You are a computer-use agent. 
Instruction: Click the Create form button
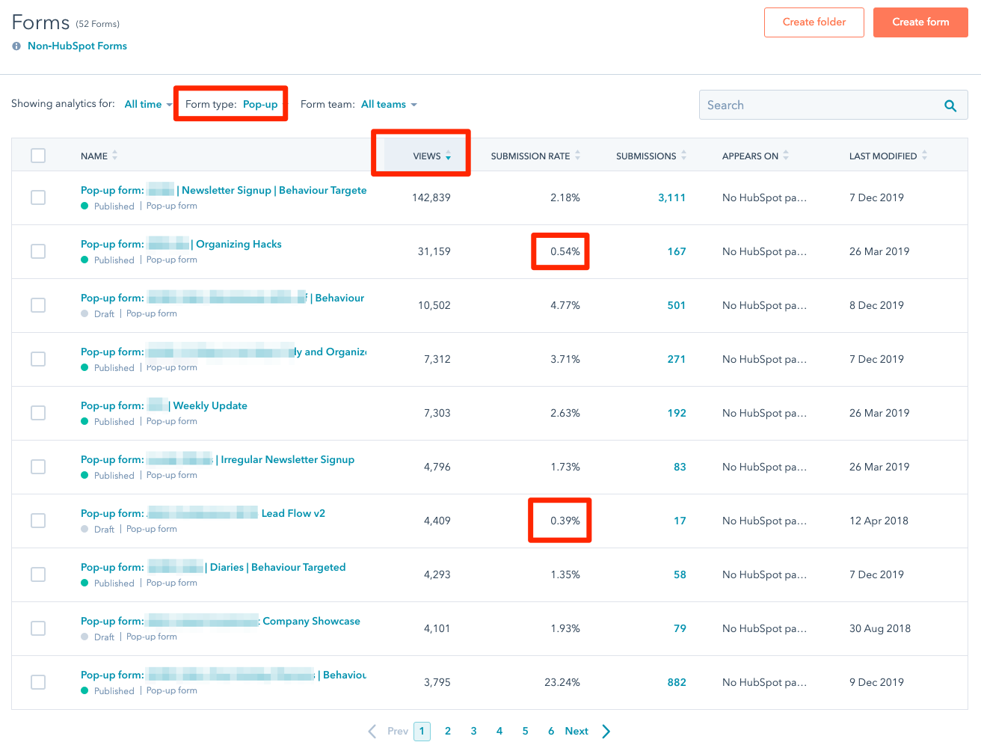[920, 22]
